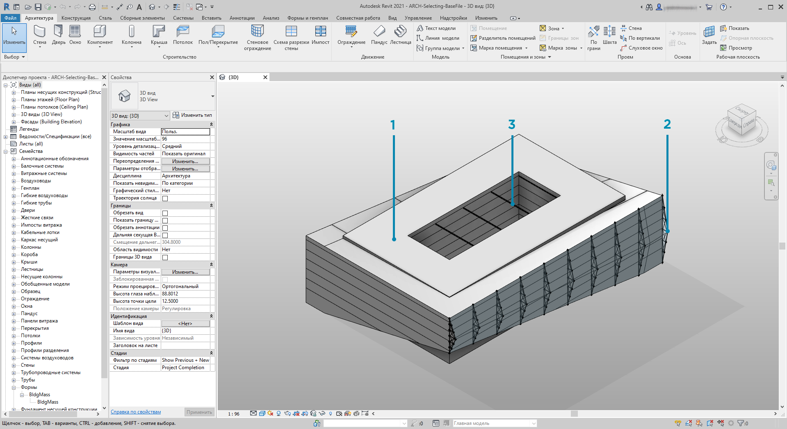The image size is (787, 429).
Task: Enable the Обрезать вид checkbox
Action: point(165,213)
